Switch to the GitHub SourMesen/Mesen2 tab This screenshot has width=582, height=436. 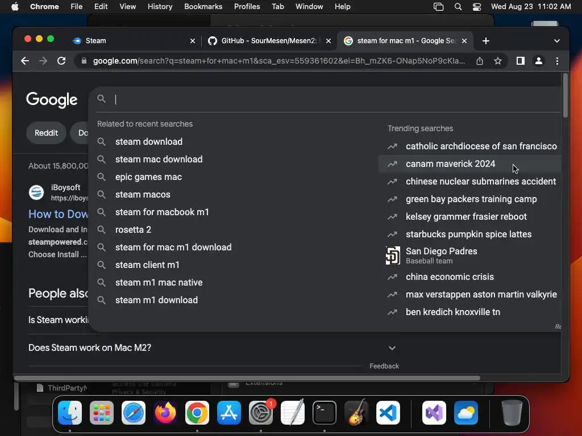click(269, 41)
